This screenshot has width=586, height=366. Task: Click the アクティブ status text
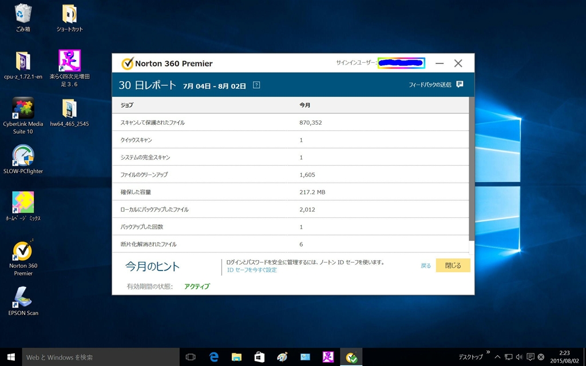click(x=197, y=287)
